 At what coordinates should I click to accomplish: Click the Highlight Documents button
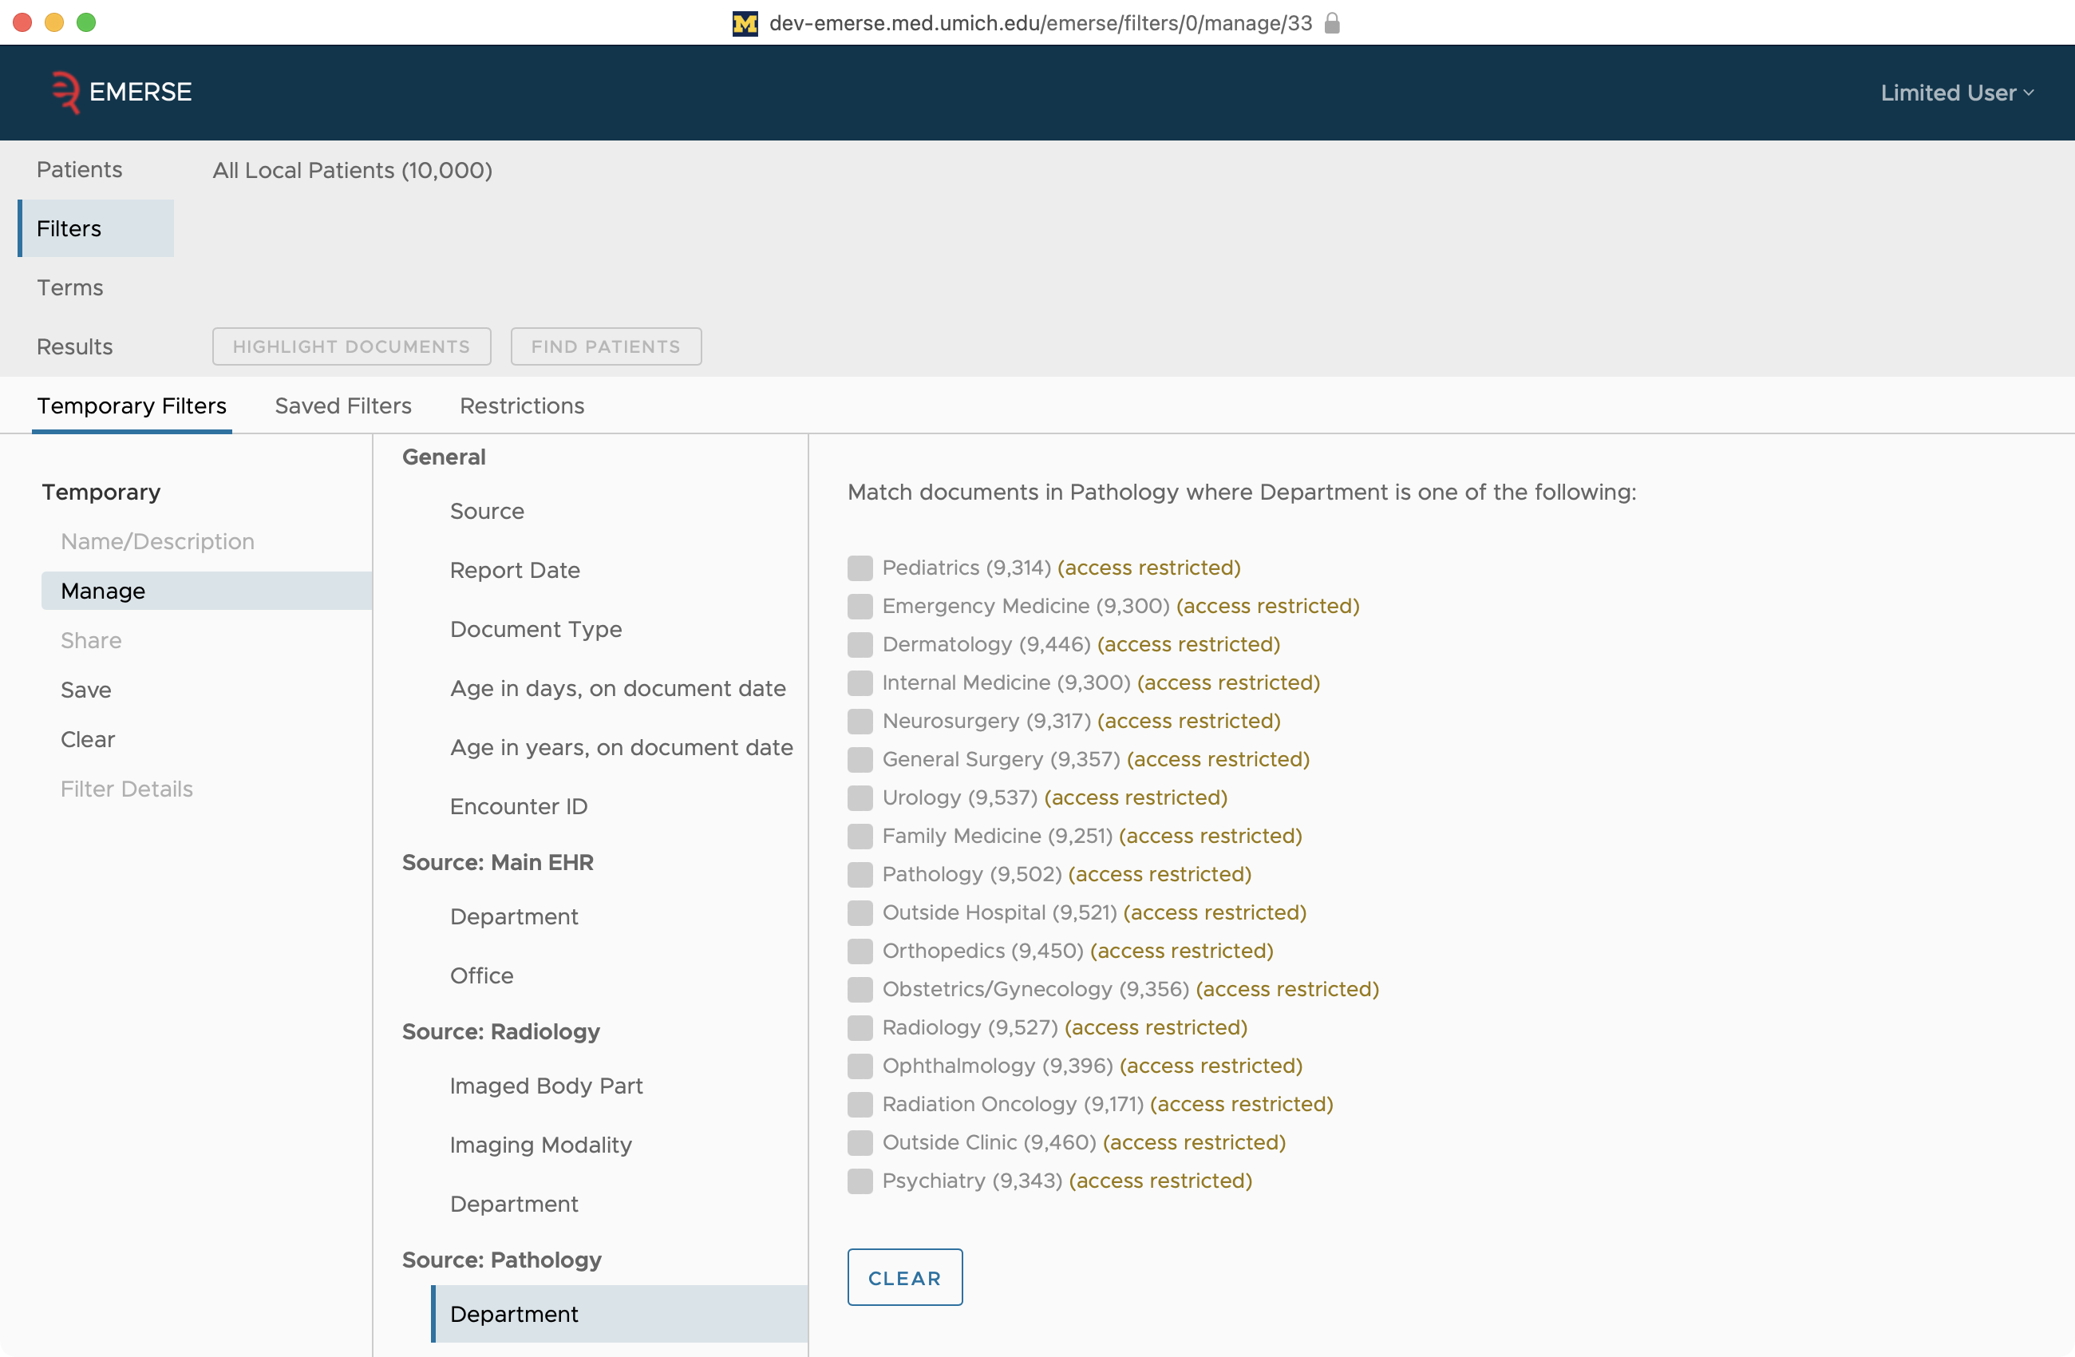[x=351, y=347]
